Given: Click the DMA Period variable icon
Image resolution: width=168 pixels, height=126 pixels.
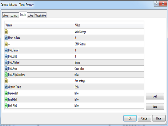Looking at the screenshot, I should pos(6,50).
